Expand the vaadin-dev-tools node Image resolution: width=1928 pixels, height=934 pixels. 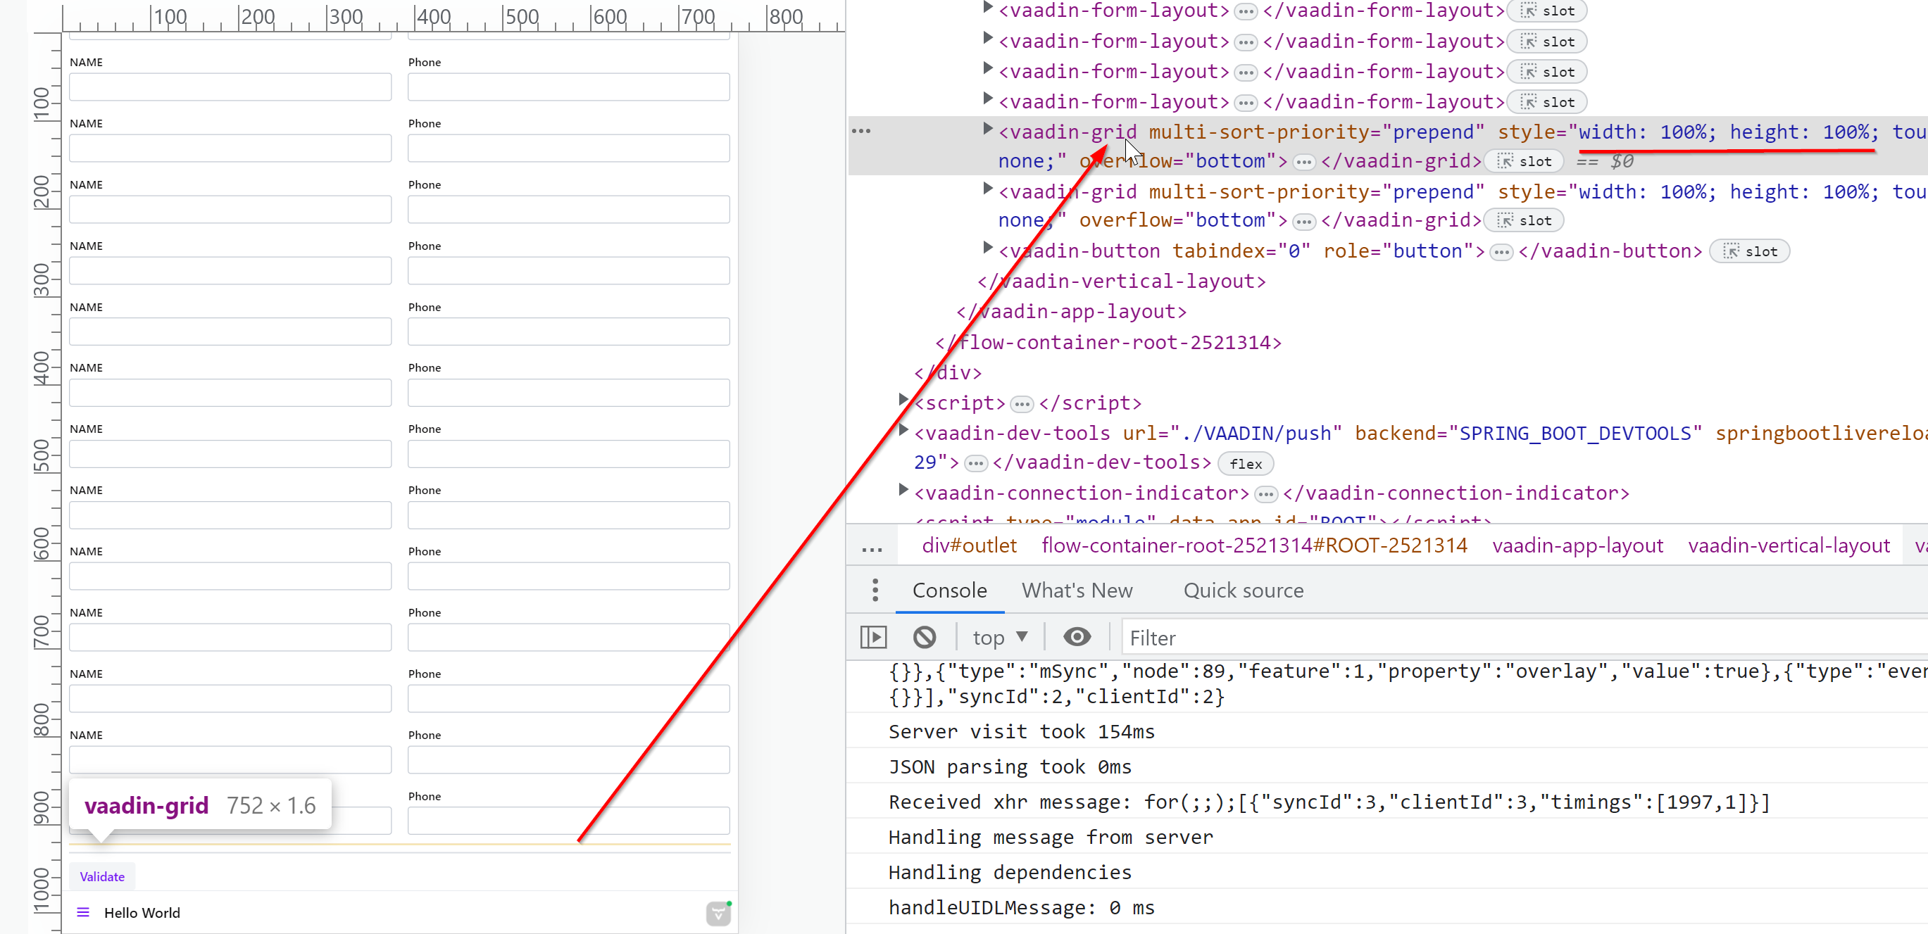(903, 430)
